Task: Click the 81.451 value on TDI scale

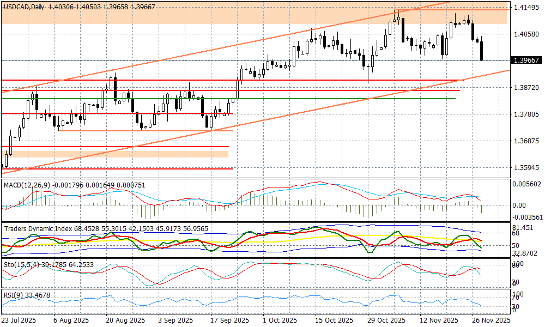Action: [x=524, y=227]
